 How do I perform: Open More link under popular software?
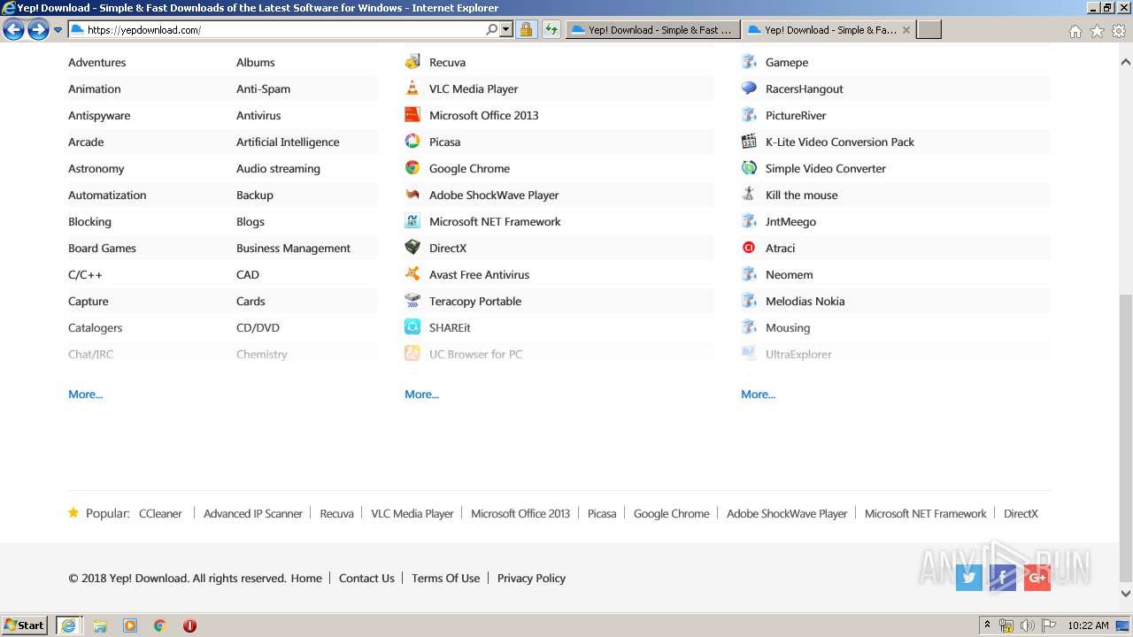[x=421, y=395]
